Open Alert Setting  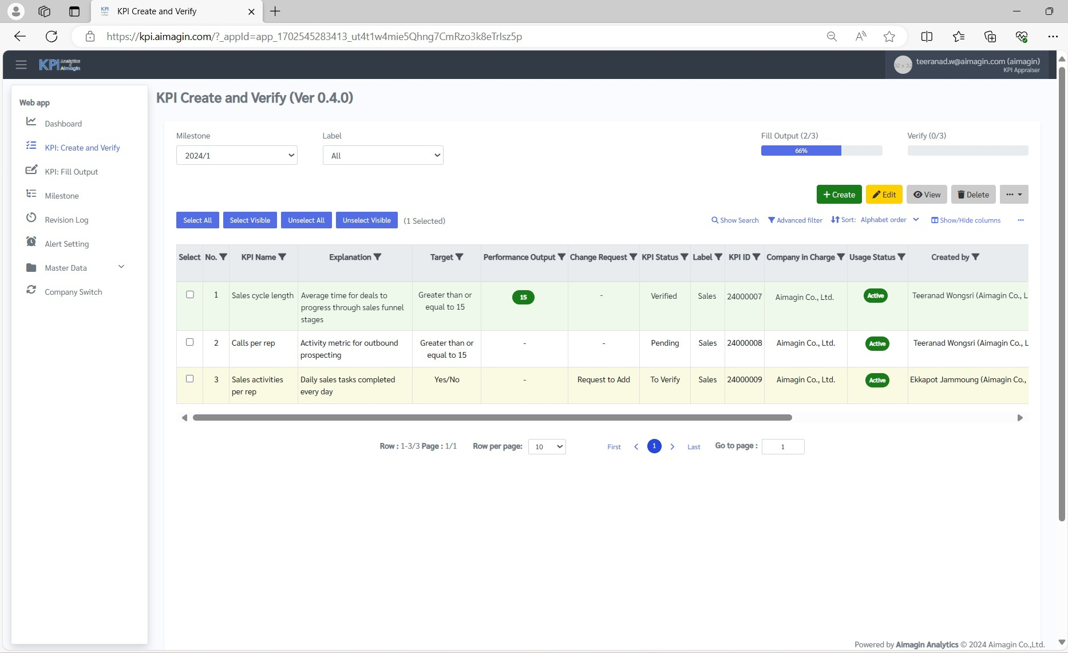click(x=66, y=244)
